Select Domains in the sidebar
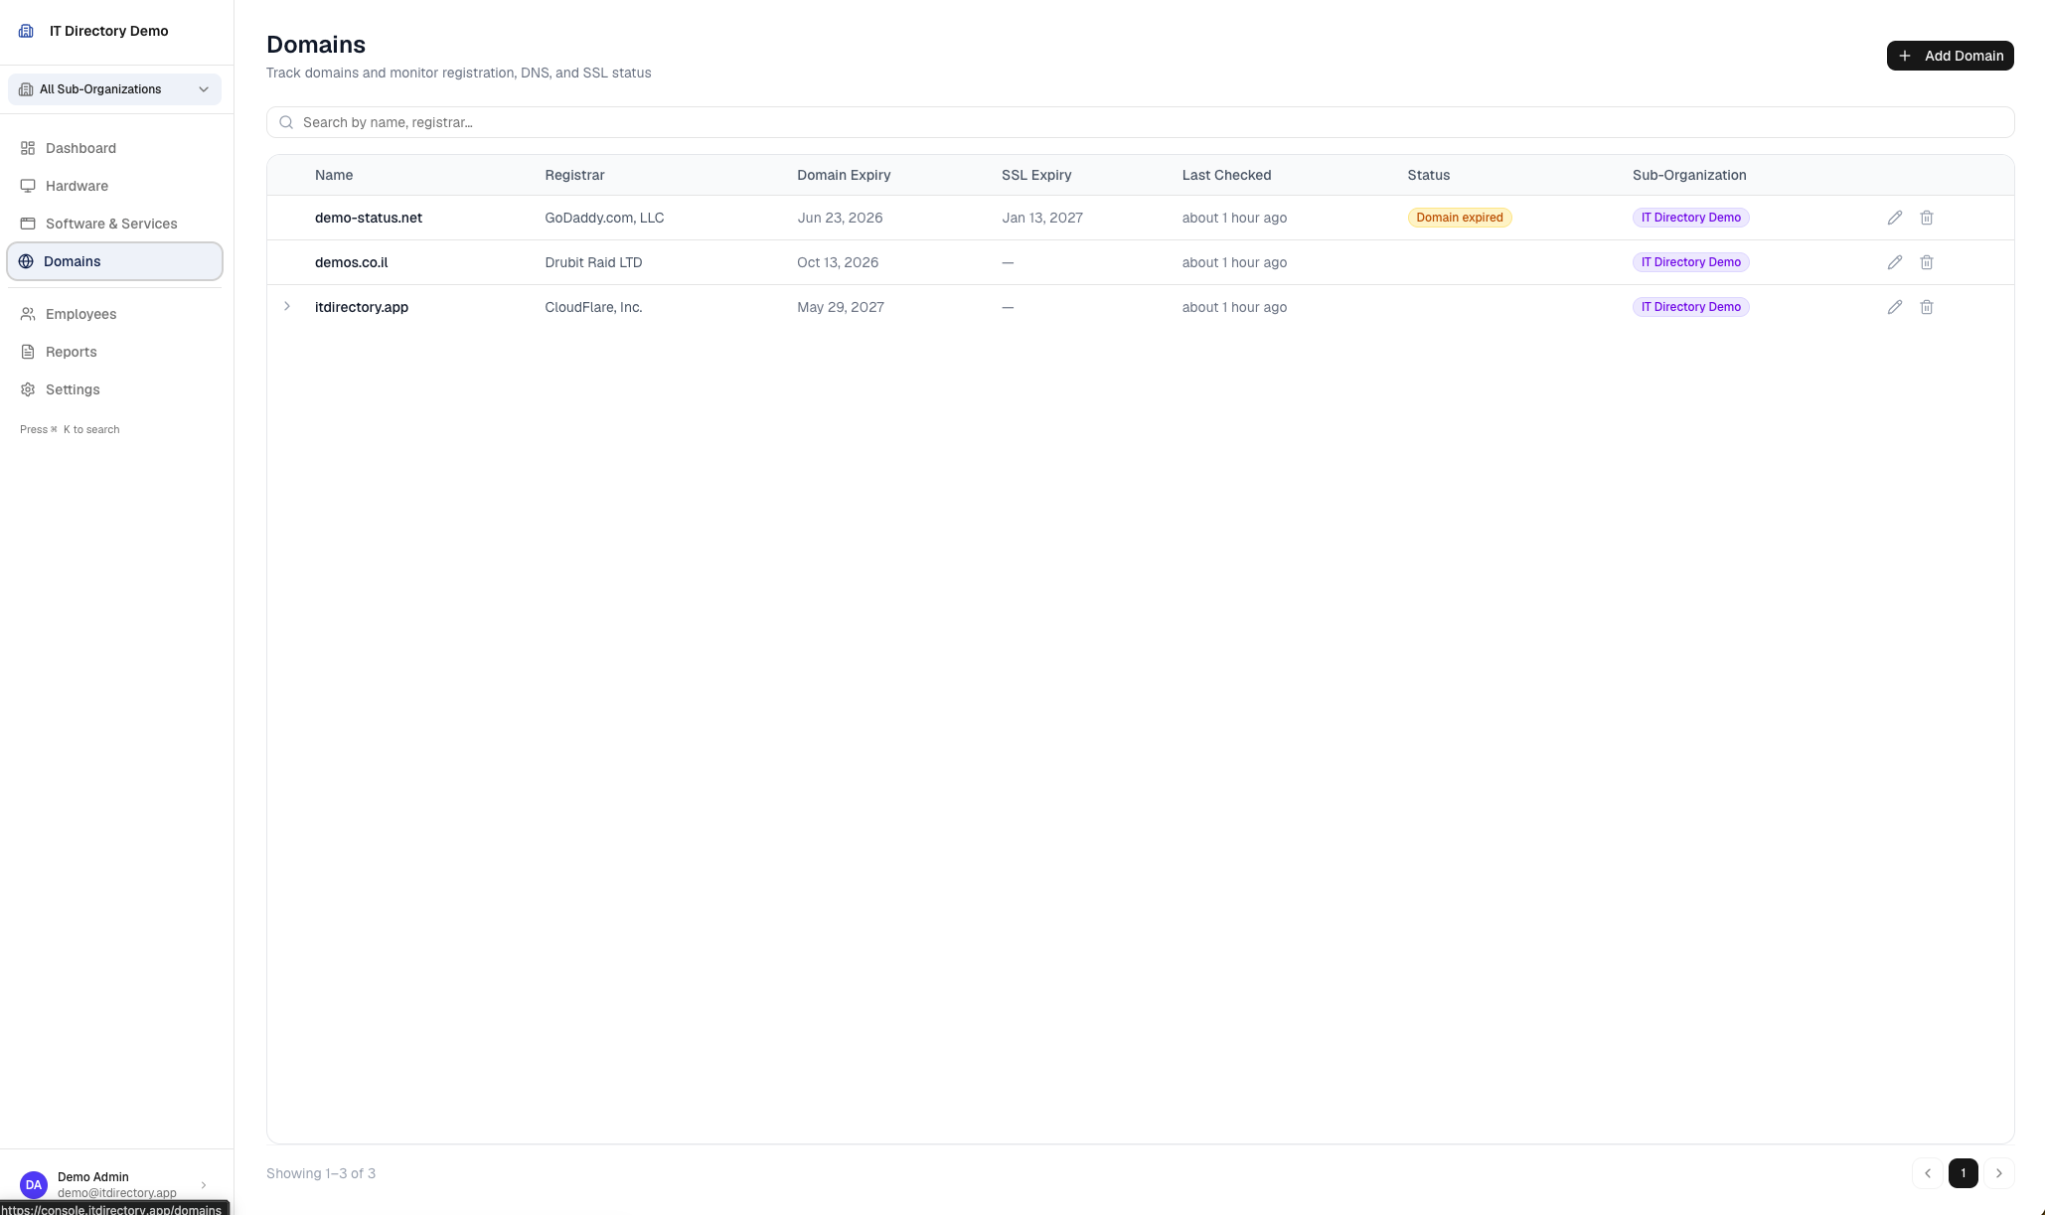This screenshot has width=2045, height=1215. (114, 261)
